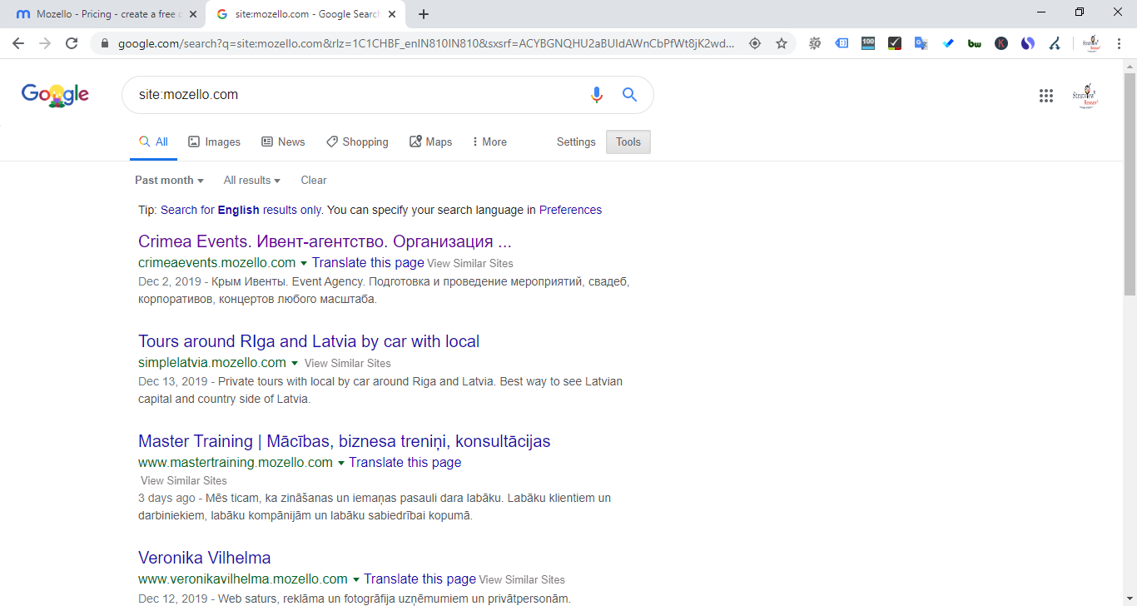Close the Mozello Pricing tab
1137x606 pixels.
[x=192, y=14]
